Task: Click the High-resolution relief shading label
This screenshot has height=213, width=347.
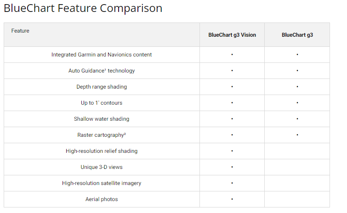Action: coord(102,151)
